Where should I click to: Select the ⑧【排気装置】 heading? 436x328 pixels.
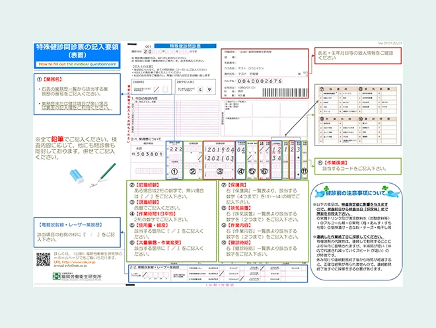pos(236,208)
